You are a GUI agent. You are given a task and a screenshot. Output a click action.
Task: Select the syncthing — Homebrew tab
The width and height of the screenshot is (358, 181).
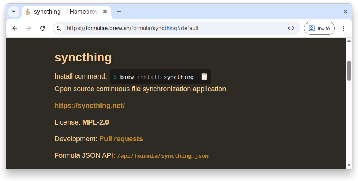[x=66, y=12]
